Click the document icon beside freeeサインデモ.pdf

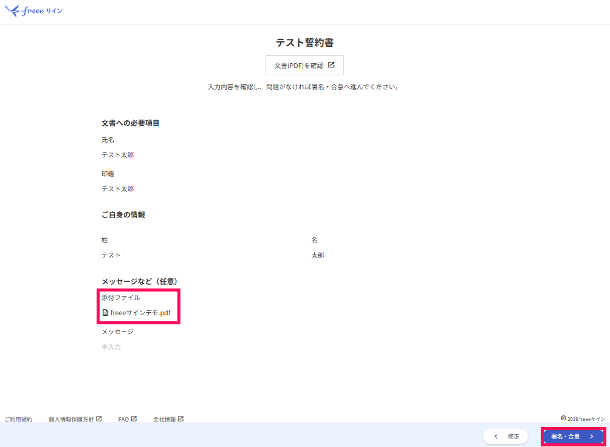tap(106, 313)
